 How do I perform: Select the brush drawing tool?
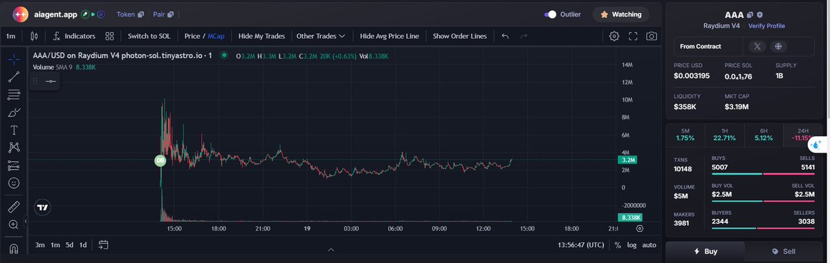[14, 112]
